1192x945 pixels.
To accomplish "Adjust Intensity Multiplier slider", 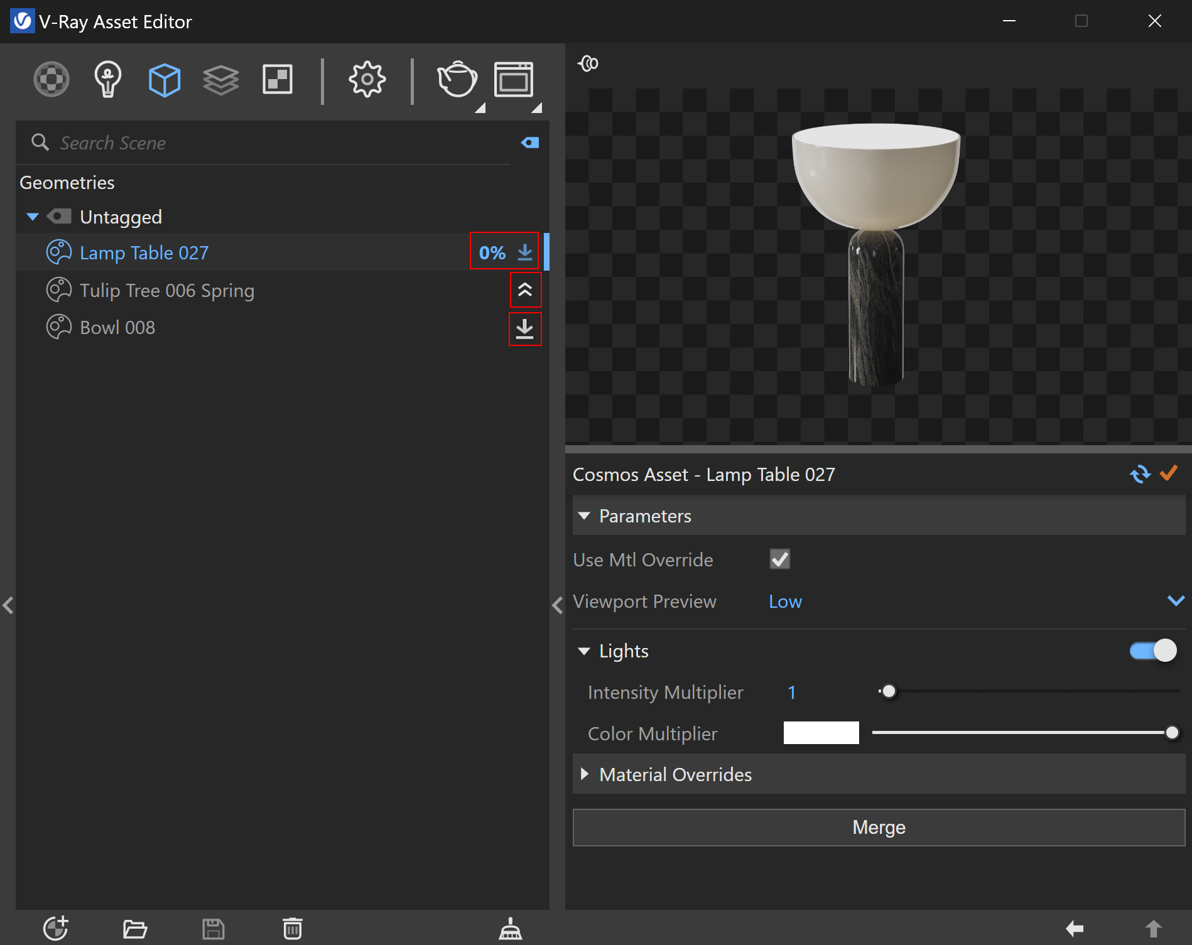I will (889, 691).
